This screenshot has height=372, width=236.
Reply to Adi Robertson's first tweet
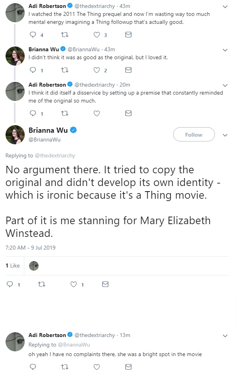pos(33,35)
